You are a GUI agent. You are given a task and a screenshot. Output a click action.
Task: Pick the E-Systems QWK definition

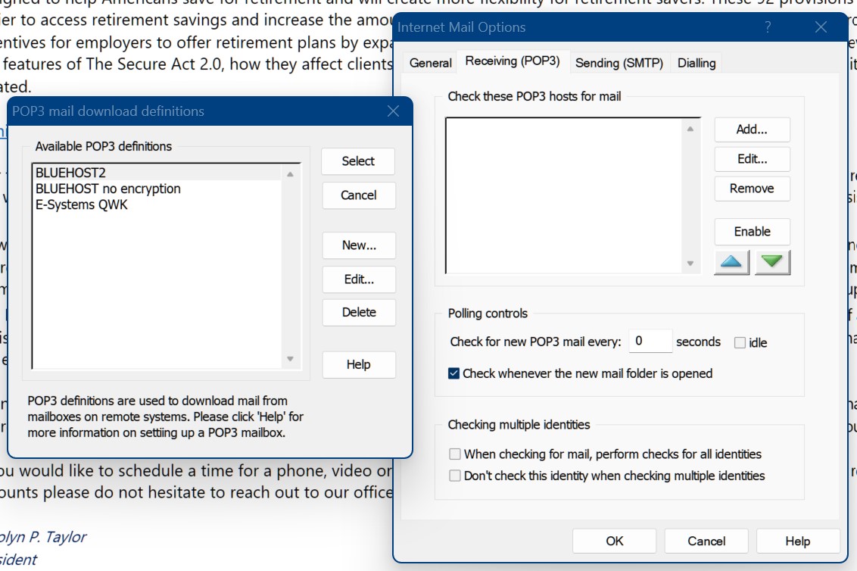pos(81,204)
